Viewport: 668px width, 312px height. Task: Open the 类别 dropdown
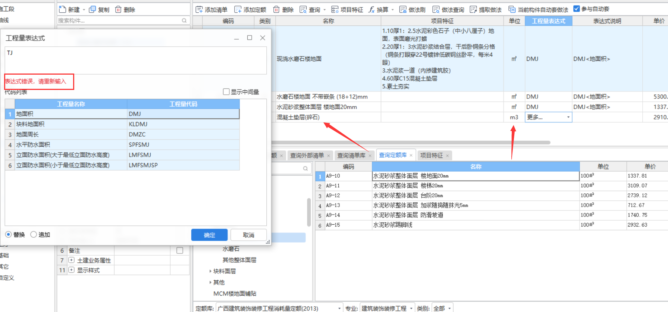pyautogui.click(x=449, y=308)
